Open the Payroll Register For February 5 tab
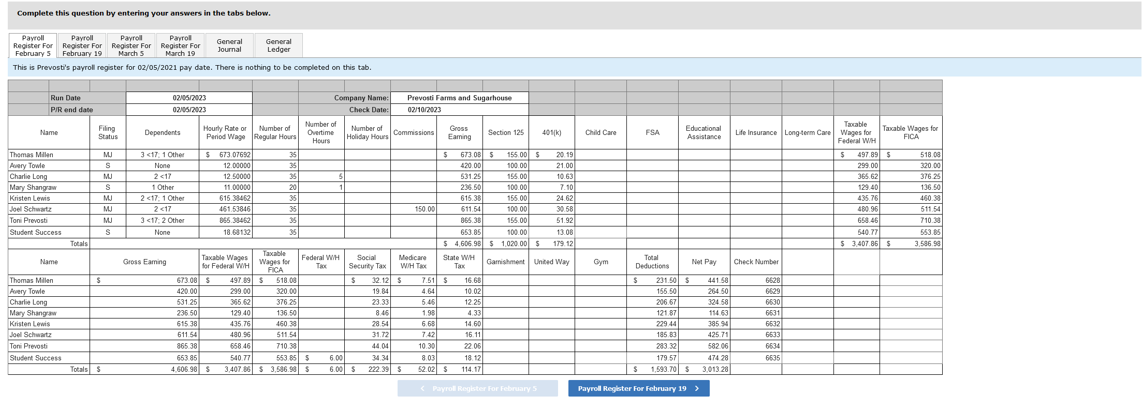This screenshot has height=410, width=1142. (x=33, y=45)
